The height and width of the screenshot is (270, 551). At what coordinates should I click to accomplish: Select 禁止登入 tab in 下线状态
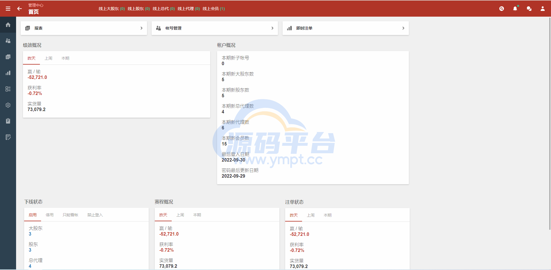coord(95,215)
